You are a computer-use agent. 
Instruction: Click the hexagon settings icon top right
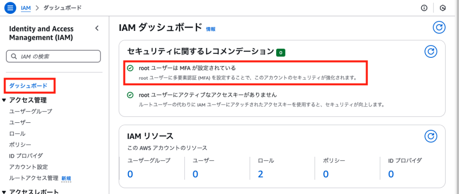(x=442, y=8)
